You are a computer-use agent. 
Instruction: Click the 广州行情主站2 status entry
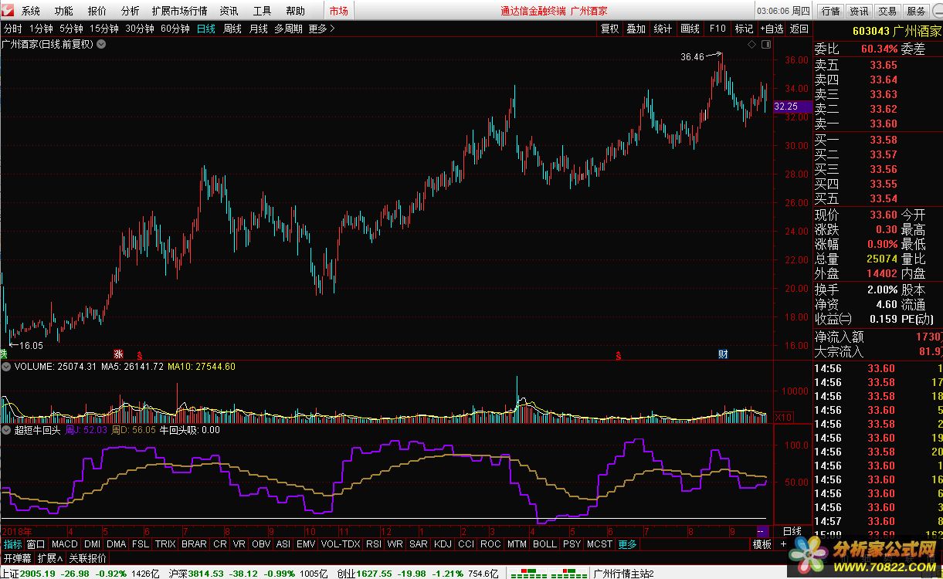point(622,573)
